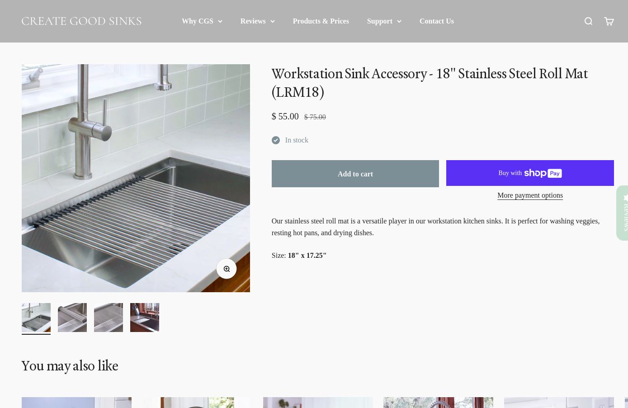Select the first sink faucet thumbnail

36,318
